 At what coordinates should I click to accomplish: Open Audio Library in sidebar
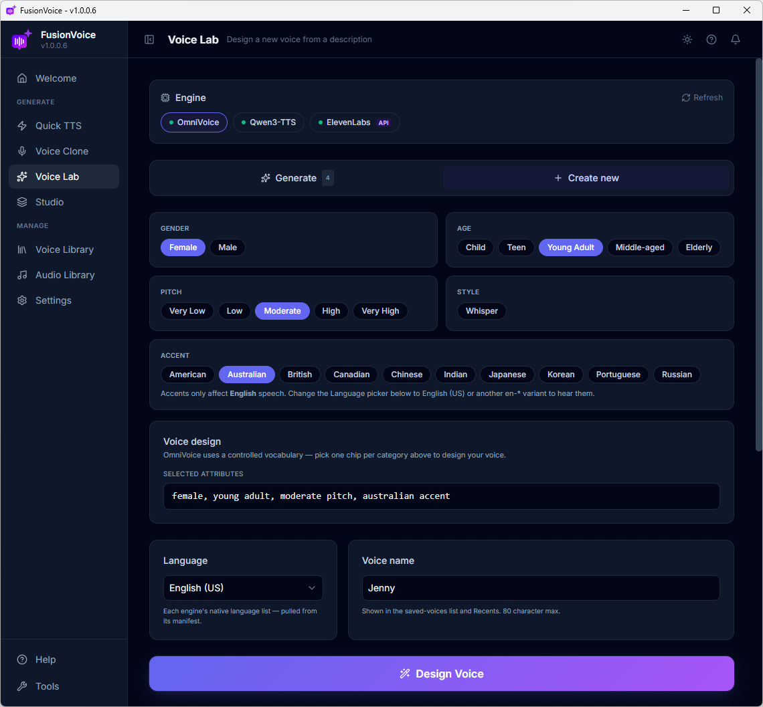pyautogui.click(x=64, y=275)
